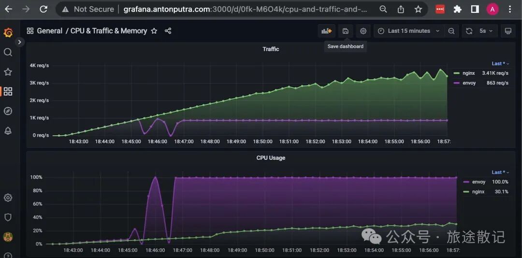Screen dimensions: 522x258
Task: Toggle nginx series in Traffic legend
Action: tap(469, 73)
